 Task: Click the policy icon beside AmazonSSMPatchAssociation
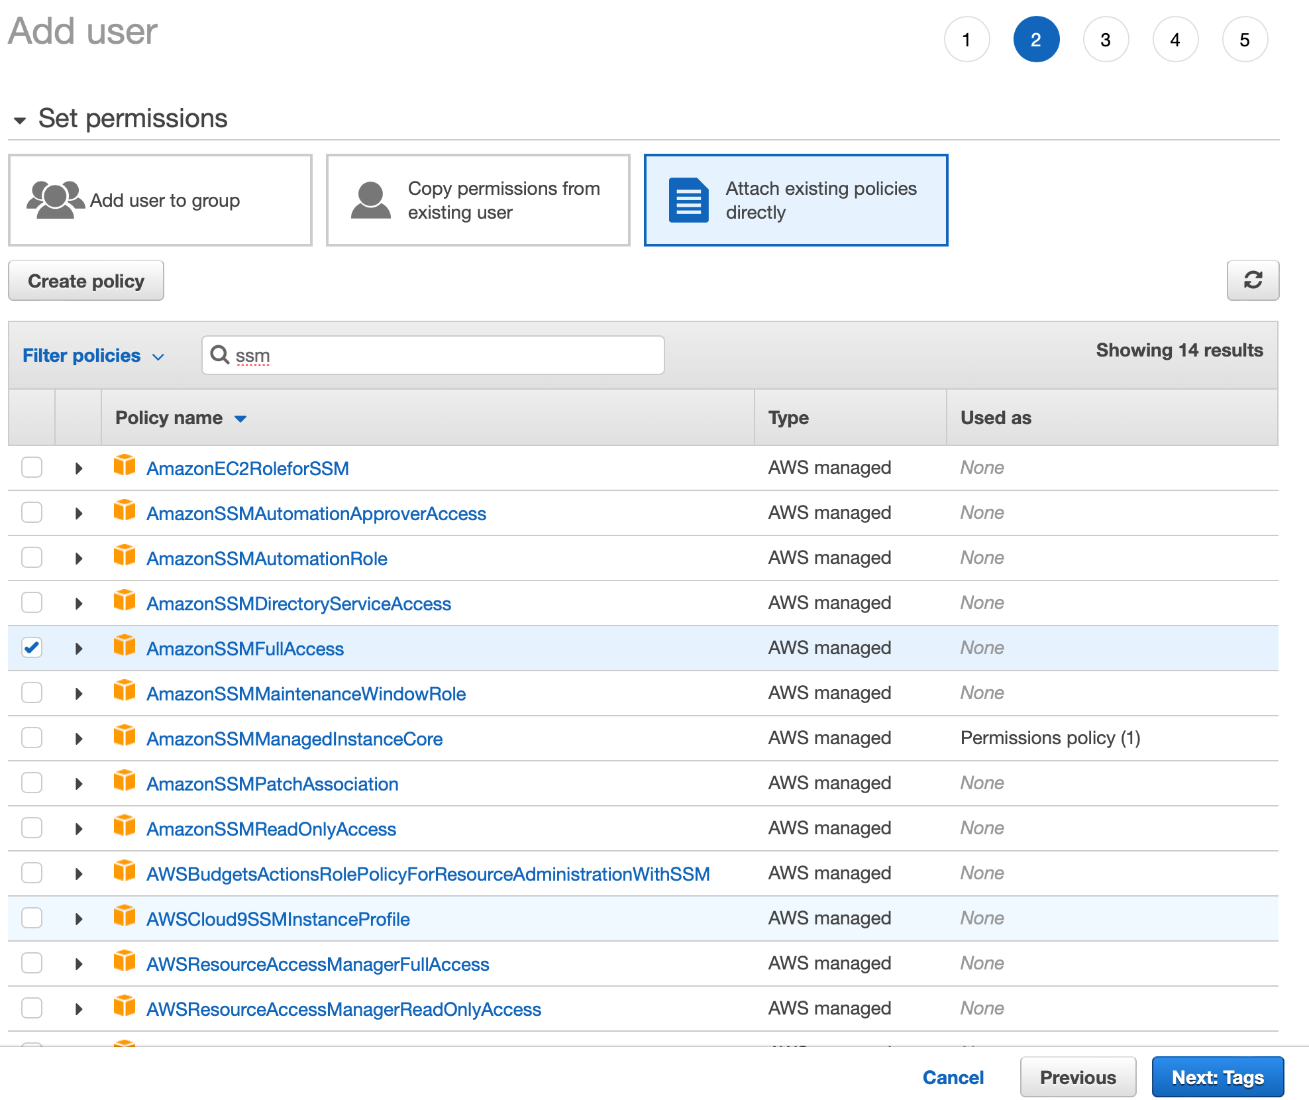coord(125,781)
